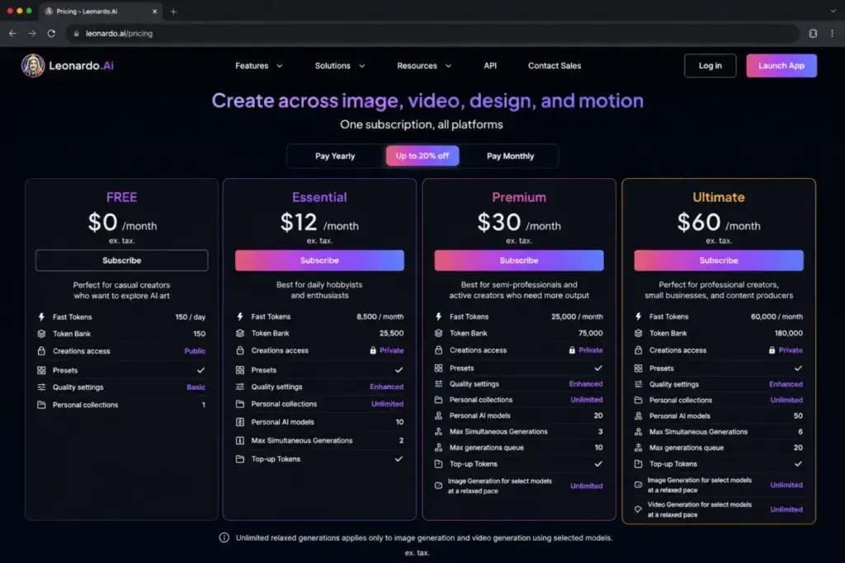Click the site security lock icon in address bar
Screen dimensions: 845x563
pyautogui.click(x=76, y=33)
